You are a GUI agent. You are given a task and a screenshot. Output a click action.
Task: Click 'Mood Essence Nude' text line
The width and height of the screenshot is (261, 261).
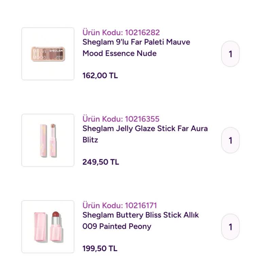click(x=120, y=53)
